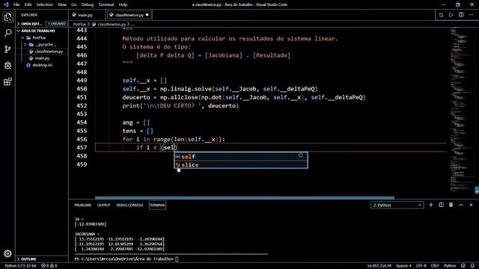Click Python language mode in status bar
Image resolution: width=479 pixels, height=269 pixels.
tap(450, 266)
